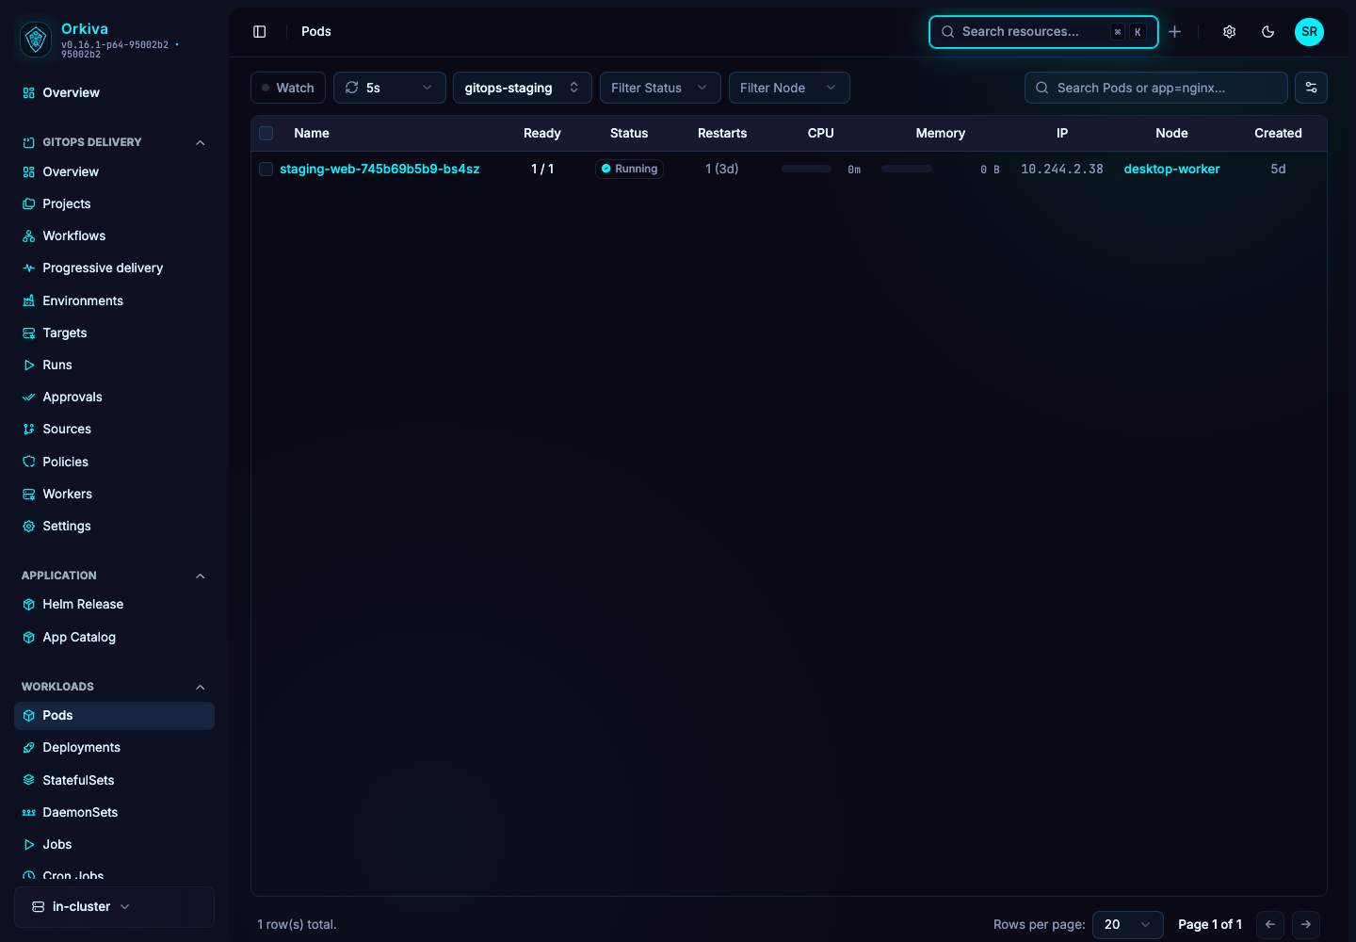Open rows per page dropdown
Screen dimensions: 1356x942
pos(1128,924)
